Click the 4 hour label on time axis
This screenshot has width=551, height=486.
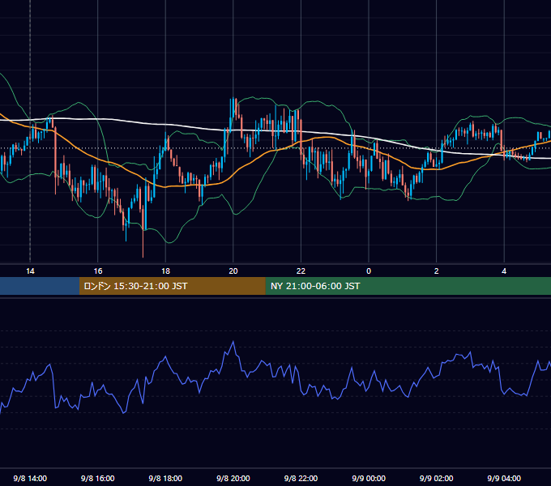coord(504,271)
